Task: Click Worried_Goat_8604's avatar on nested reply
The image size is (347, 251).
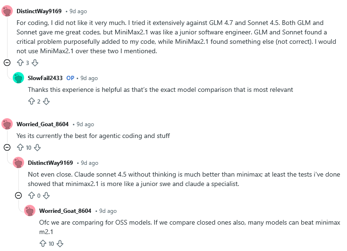Action: (x=30, y=211)
